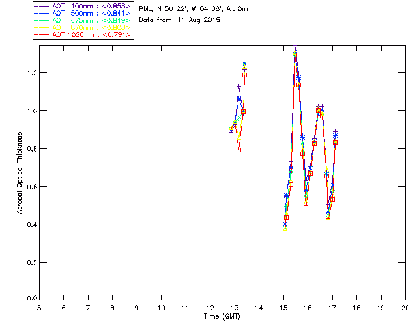Select the 'Data from: 11 Aug 2015' line
The height and width of the screenshot is (333, 417).
coord(180,20)
